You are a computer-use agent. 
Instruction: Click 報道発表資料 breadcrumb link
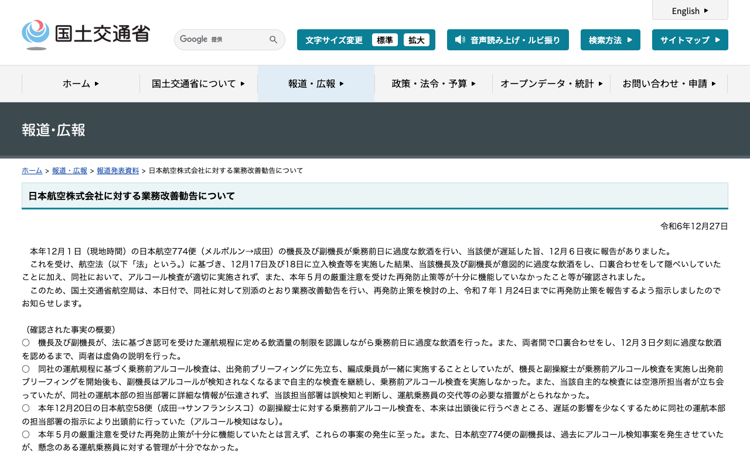118,170
